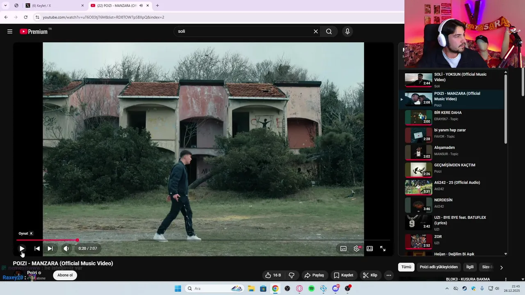Create a clip with Klip button
Viewport: 525px width, 295px height.
(370, 275)
